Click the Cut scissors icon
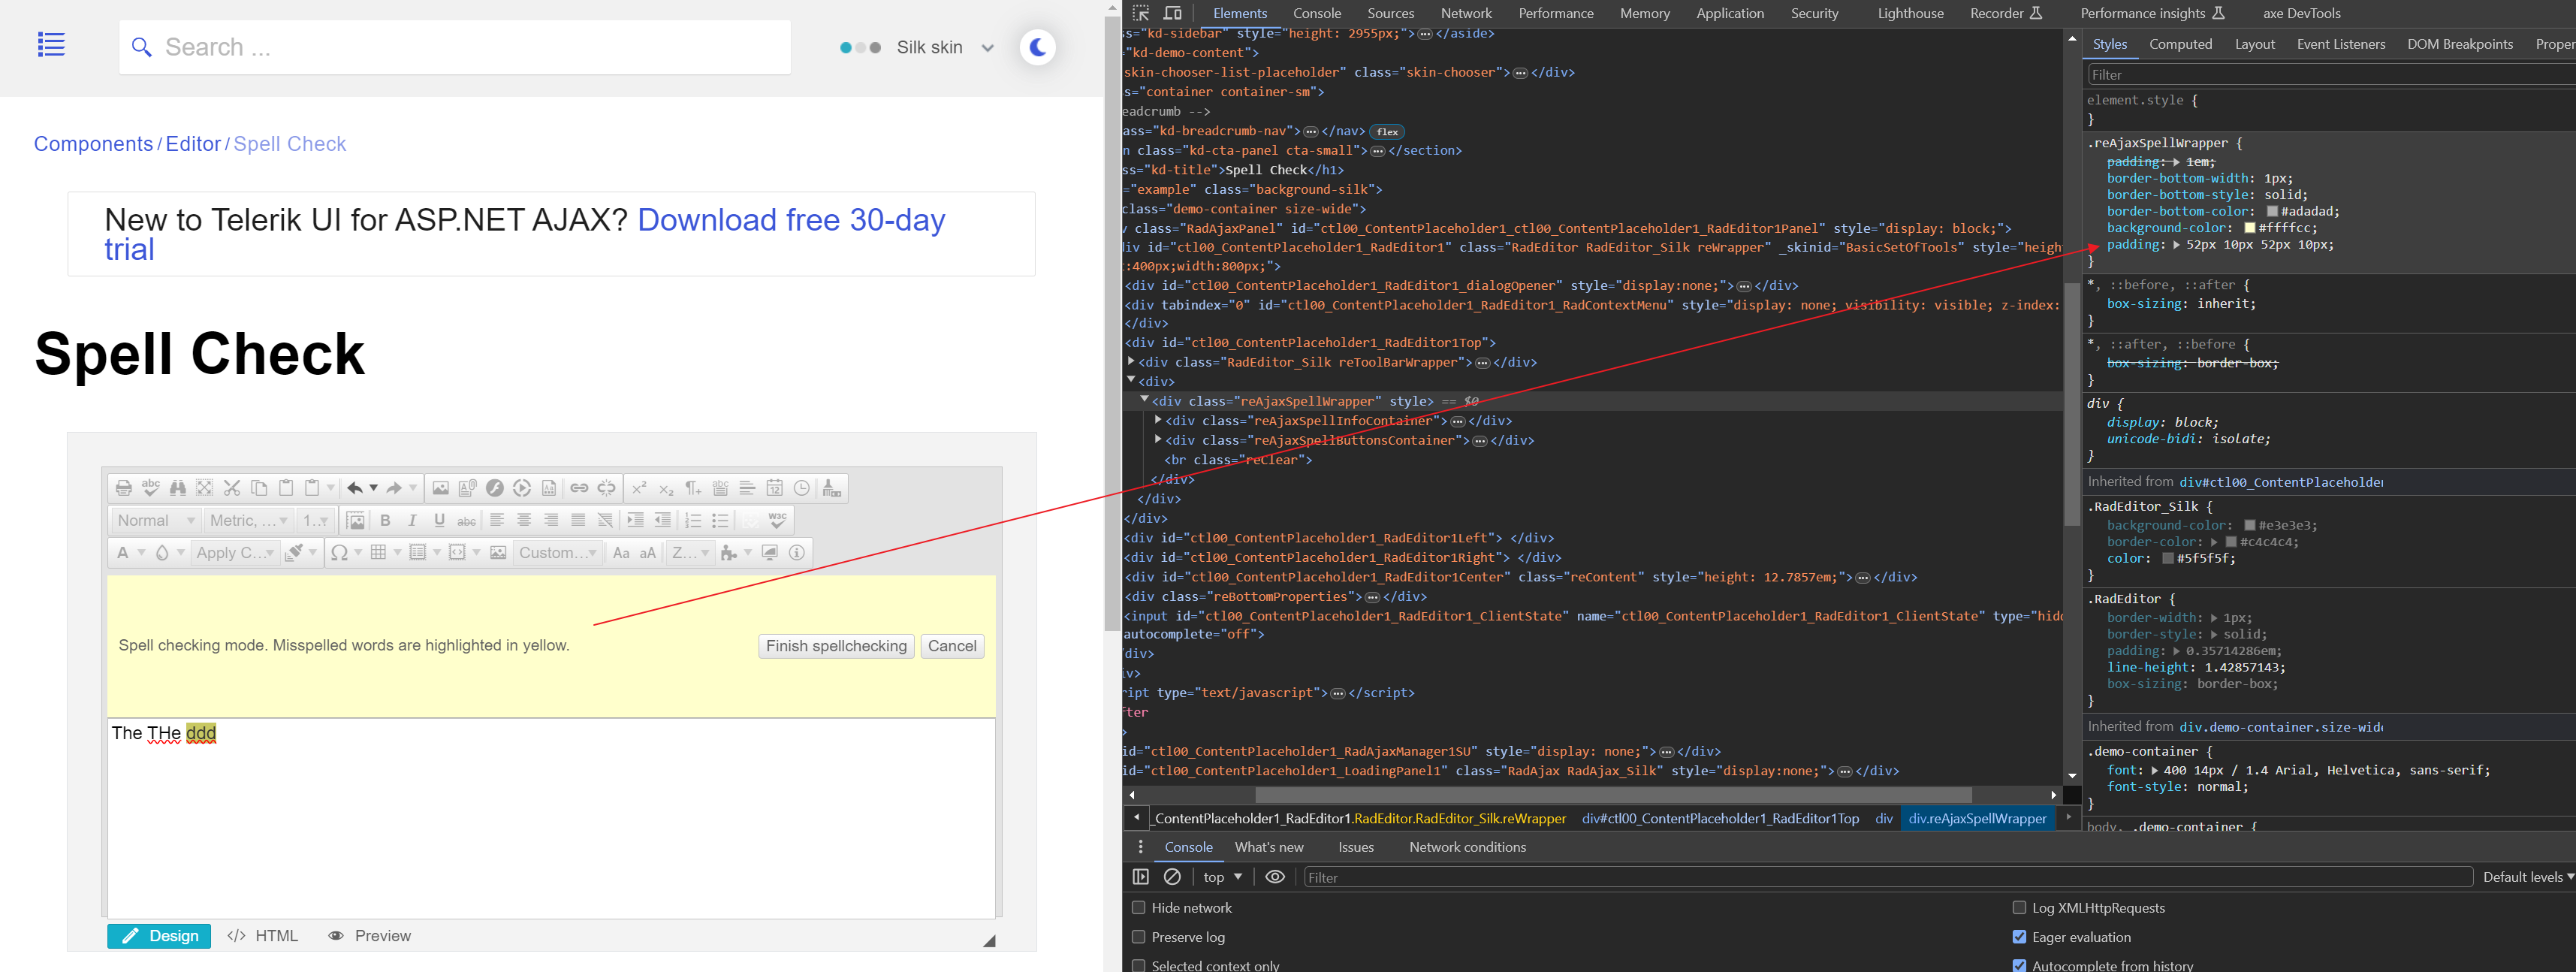The height and width of the screenshot is (972, 2576). click(x=232, y=488)
